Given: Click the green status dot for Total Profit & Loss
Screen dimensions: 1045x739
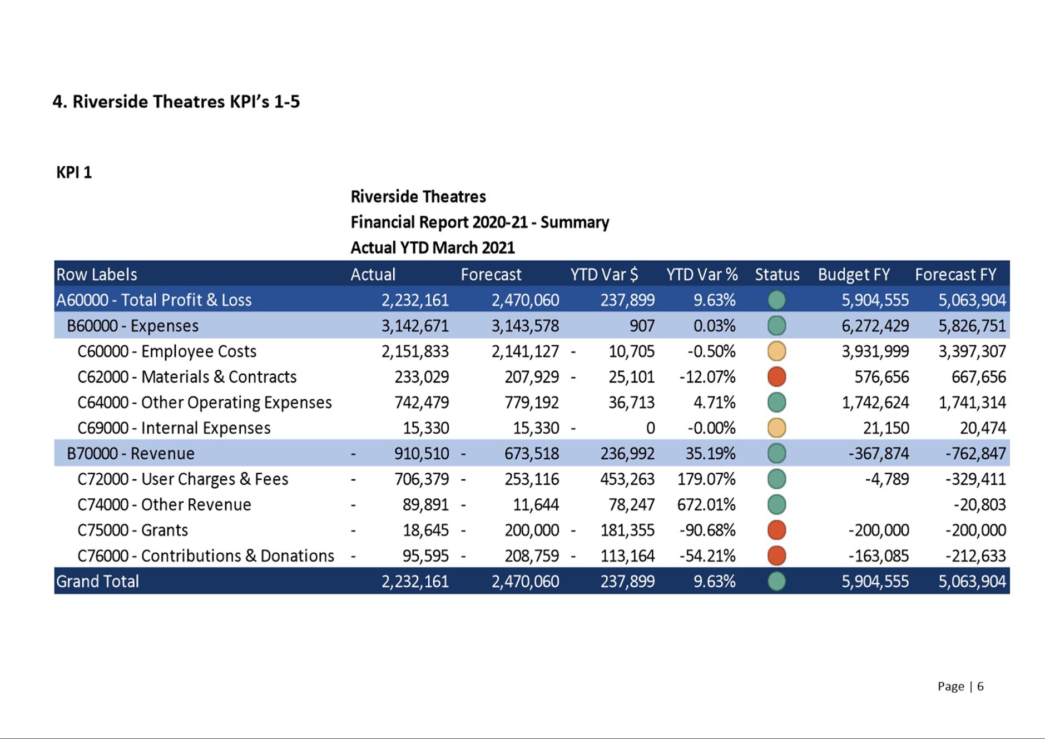Looking at the screenshot, I should (776, 300).
